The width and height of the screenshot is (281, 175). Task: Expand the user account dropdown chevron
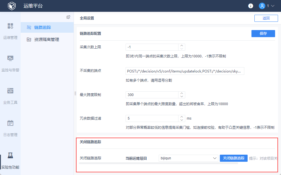tap(273, 6)
